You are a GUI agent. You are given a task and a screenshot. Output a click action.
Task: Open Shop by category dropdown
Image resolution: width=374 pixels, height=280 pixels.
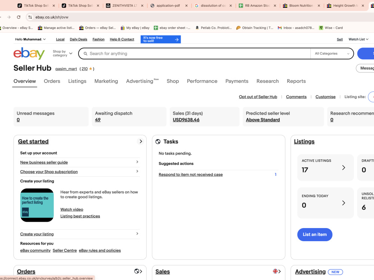click(x=62, y=53)
